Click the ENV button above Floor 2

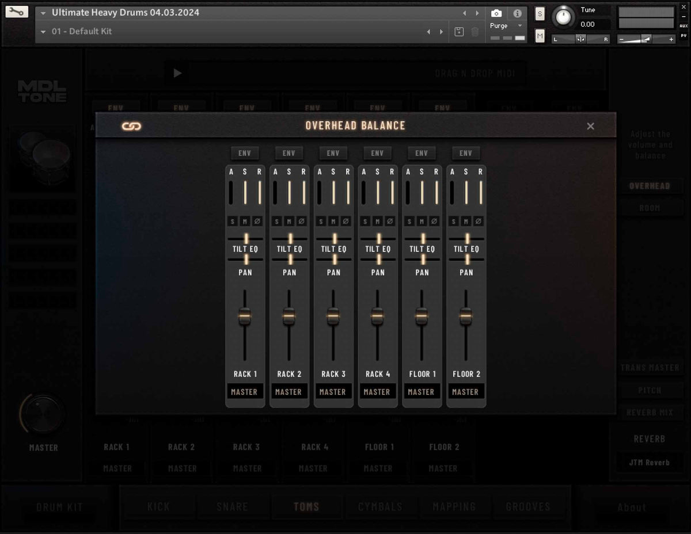(466, 153)
